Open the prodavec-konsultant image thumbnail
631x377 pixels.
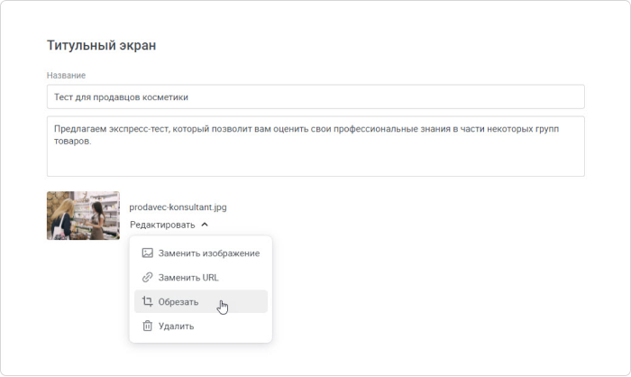83,216
